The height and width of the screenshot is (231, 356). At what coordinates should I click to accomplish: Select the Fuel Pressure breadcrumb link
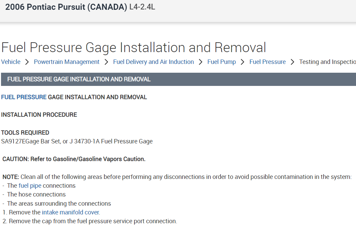pos(268,62)
